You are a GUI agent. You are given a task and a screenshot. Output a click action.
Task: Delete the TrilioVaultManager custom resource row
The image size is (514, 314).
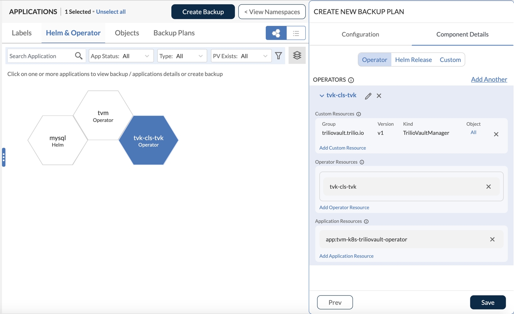point(496,134)
